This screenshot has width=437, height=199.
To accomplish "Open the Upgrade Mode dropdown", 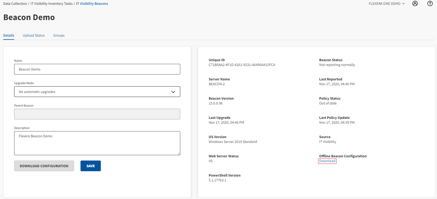I will coord(97,92).
